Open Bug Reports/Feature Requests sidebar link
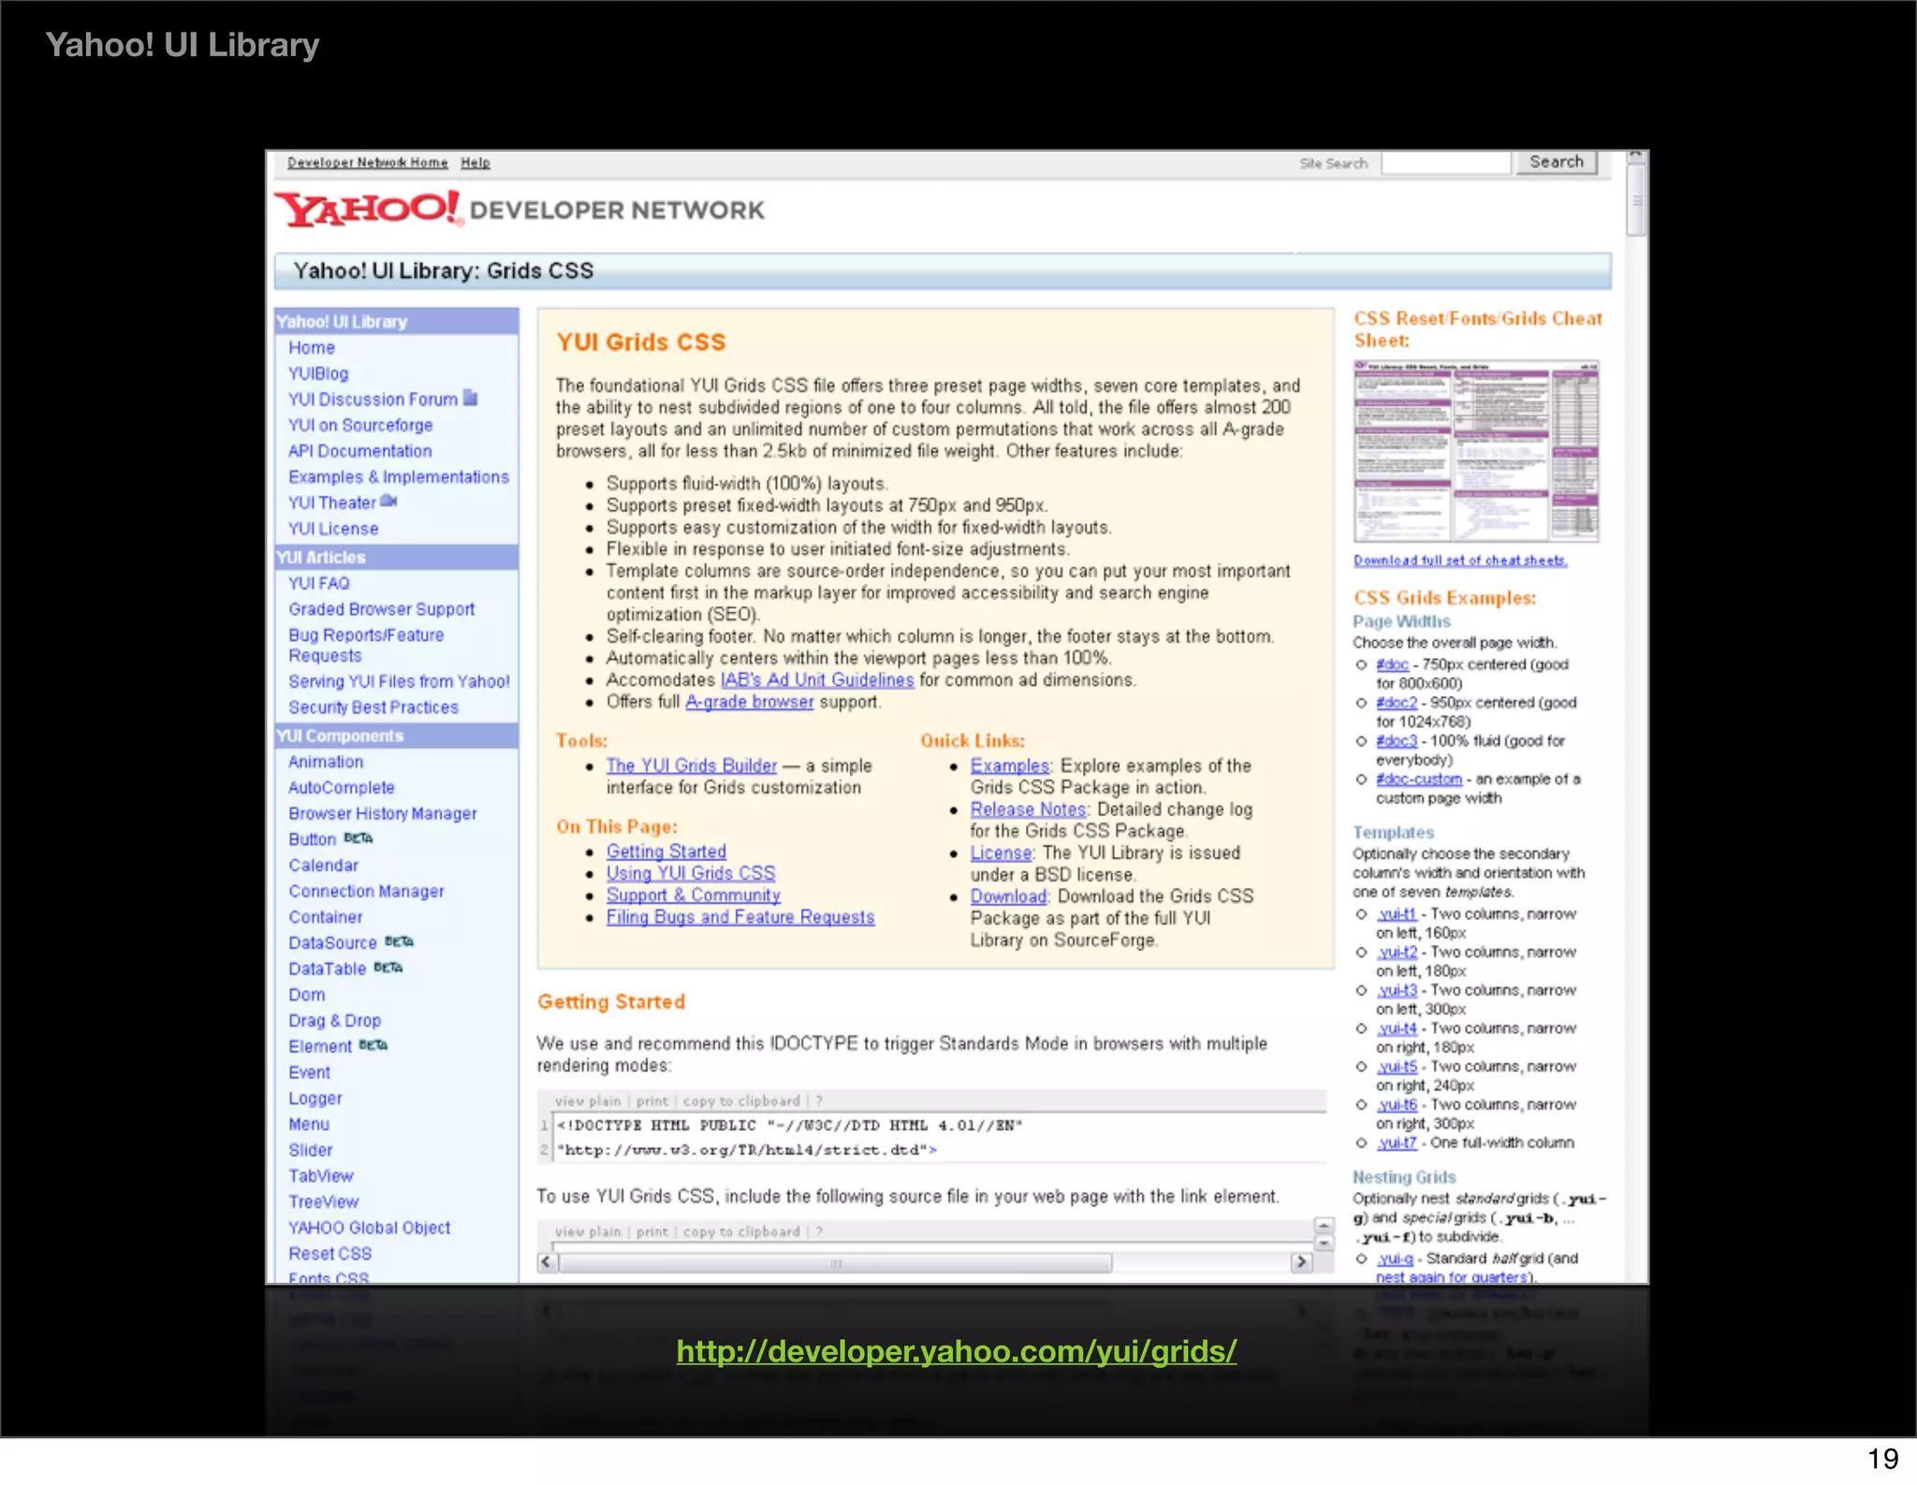Image resolution: width=1917 pixels, height=1485 pixels. 366,646
